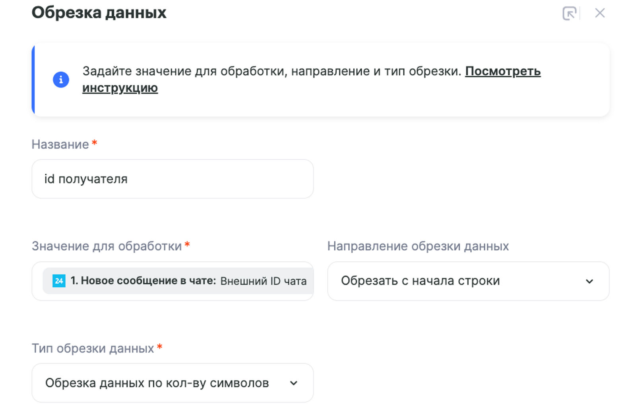Open the 'Посмотреть' instruction link
The image size is (636, 414).
(x=502, y=71)
